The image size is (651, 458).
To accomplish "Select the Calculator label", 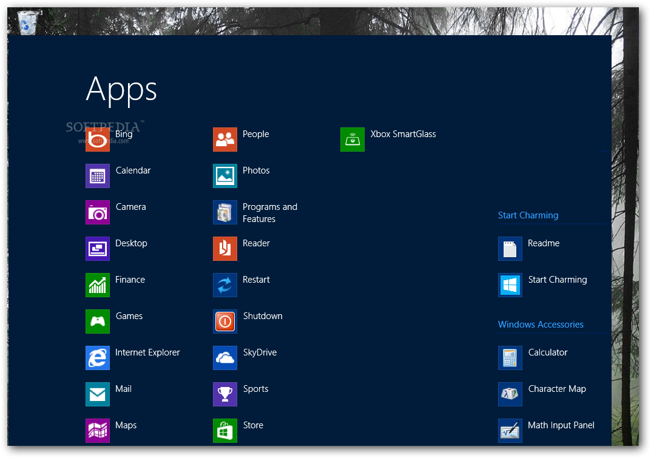I will pos(548,352).
